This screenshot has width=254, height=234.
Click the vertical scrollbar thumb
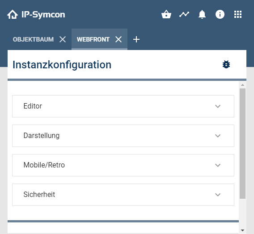click(x=242, y=143)
